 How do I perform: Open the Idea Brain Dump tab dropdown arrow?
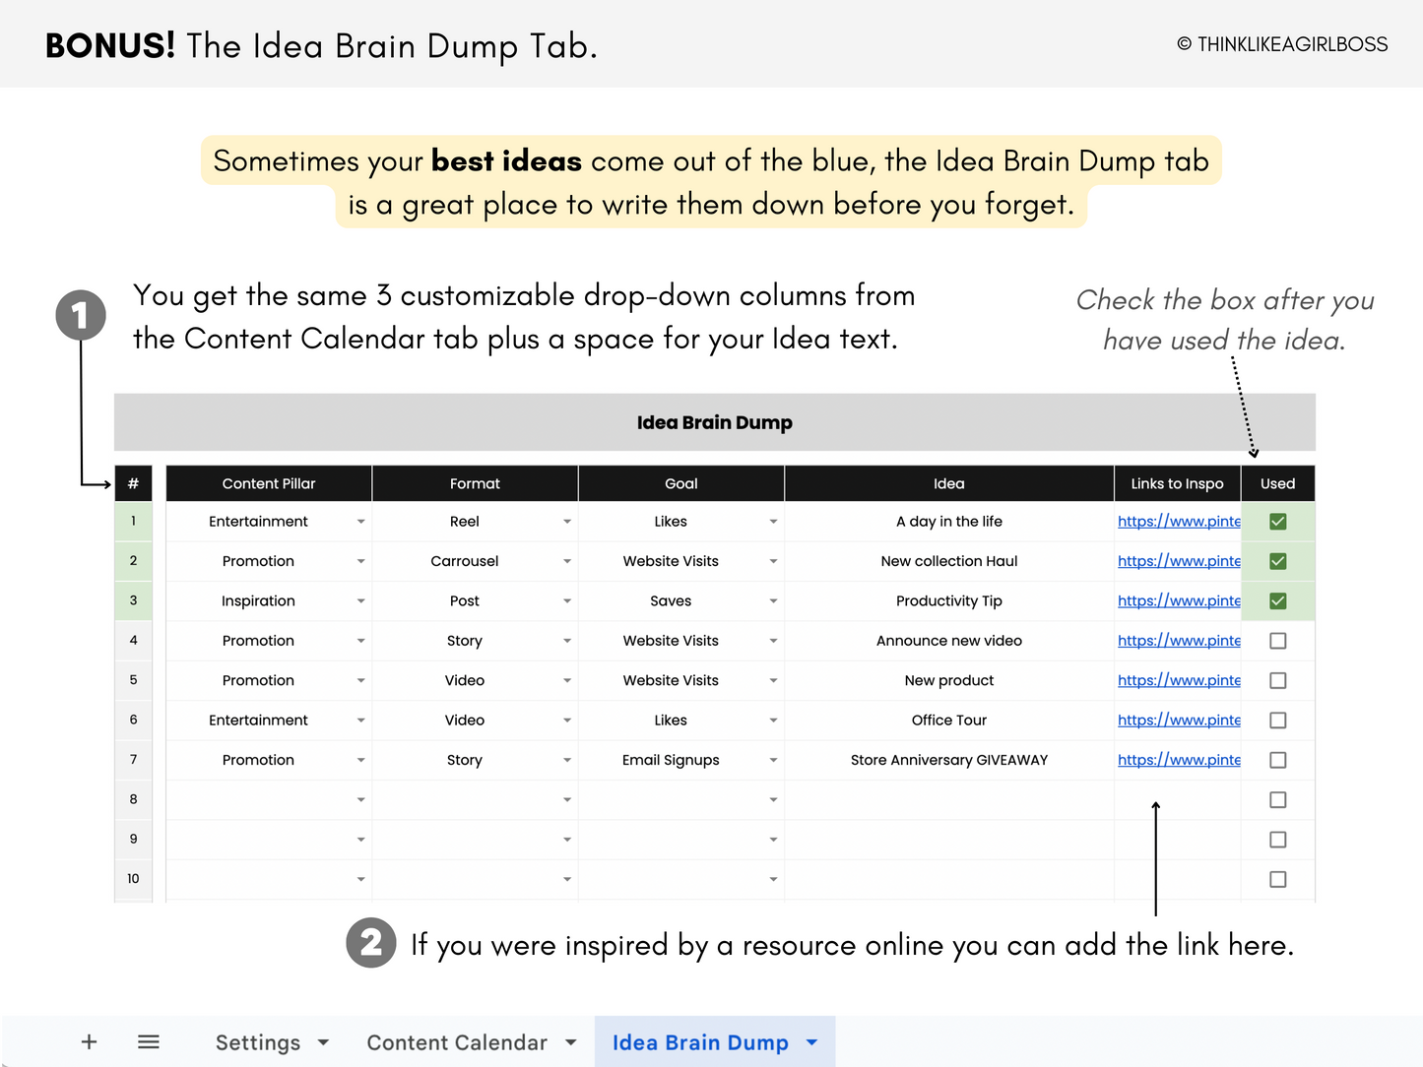pos(811,1041)
